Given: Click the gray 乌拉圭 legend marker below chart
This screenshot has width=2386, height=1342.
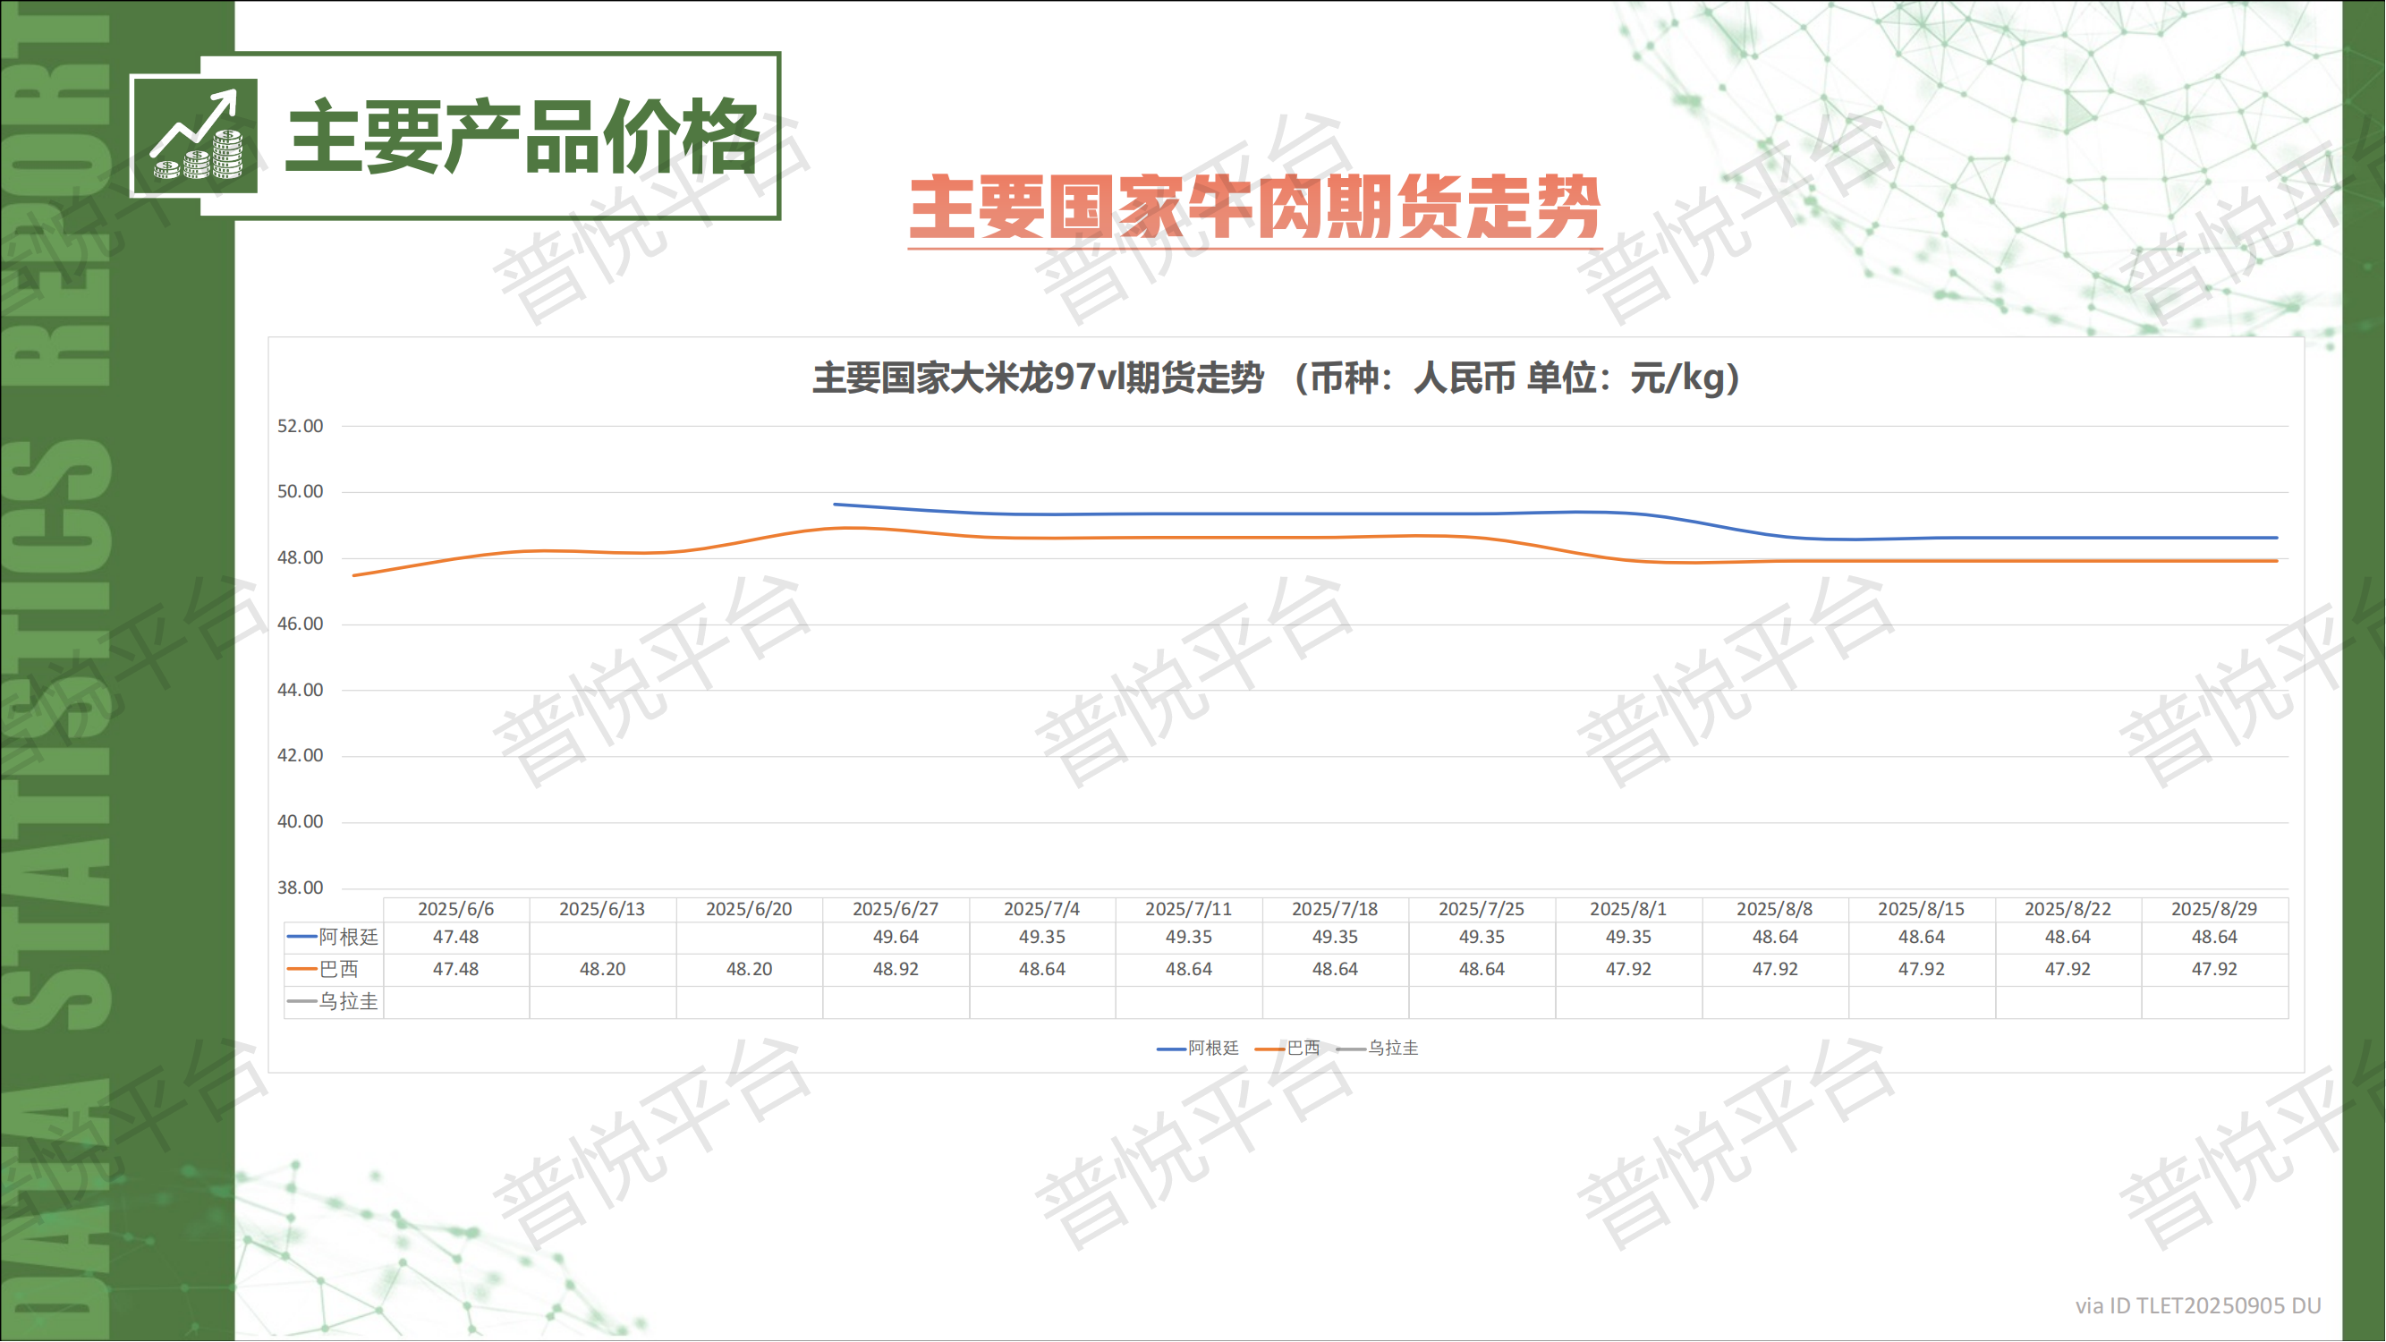Looking at the screenshot, I should point(1351,1049).
